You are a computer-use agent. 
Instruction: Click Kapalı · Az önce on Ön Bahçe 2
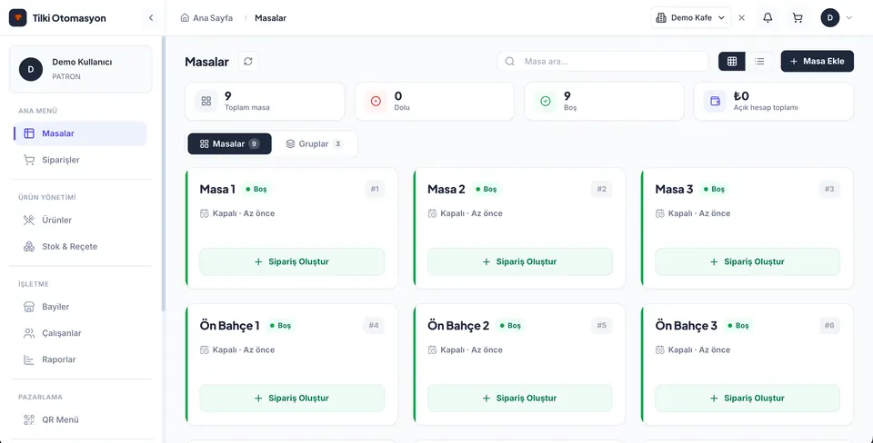coord(472,349)
